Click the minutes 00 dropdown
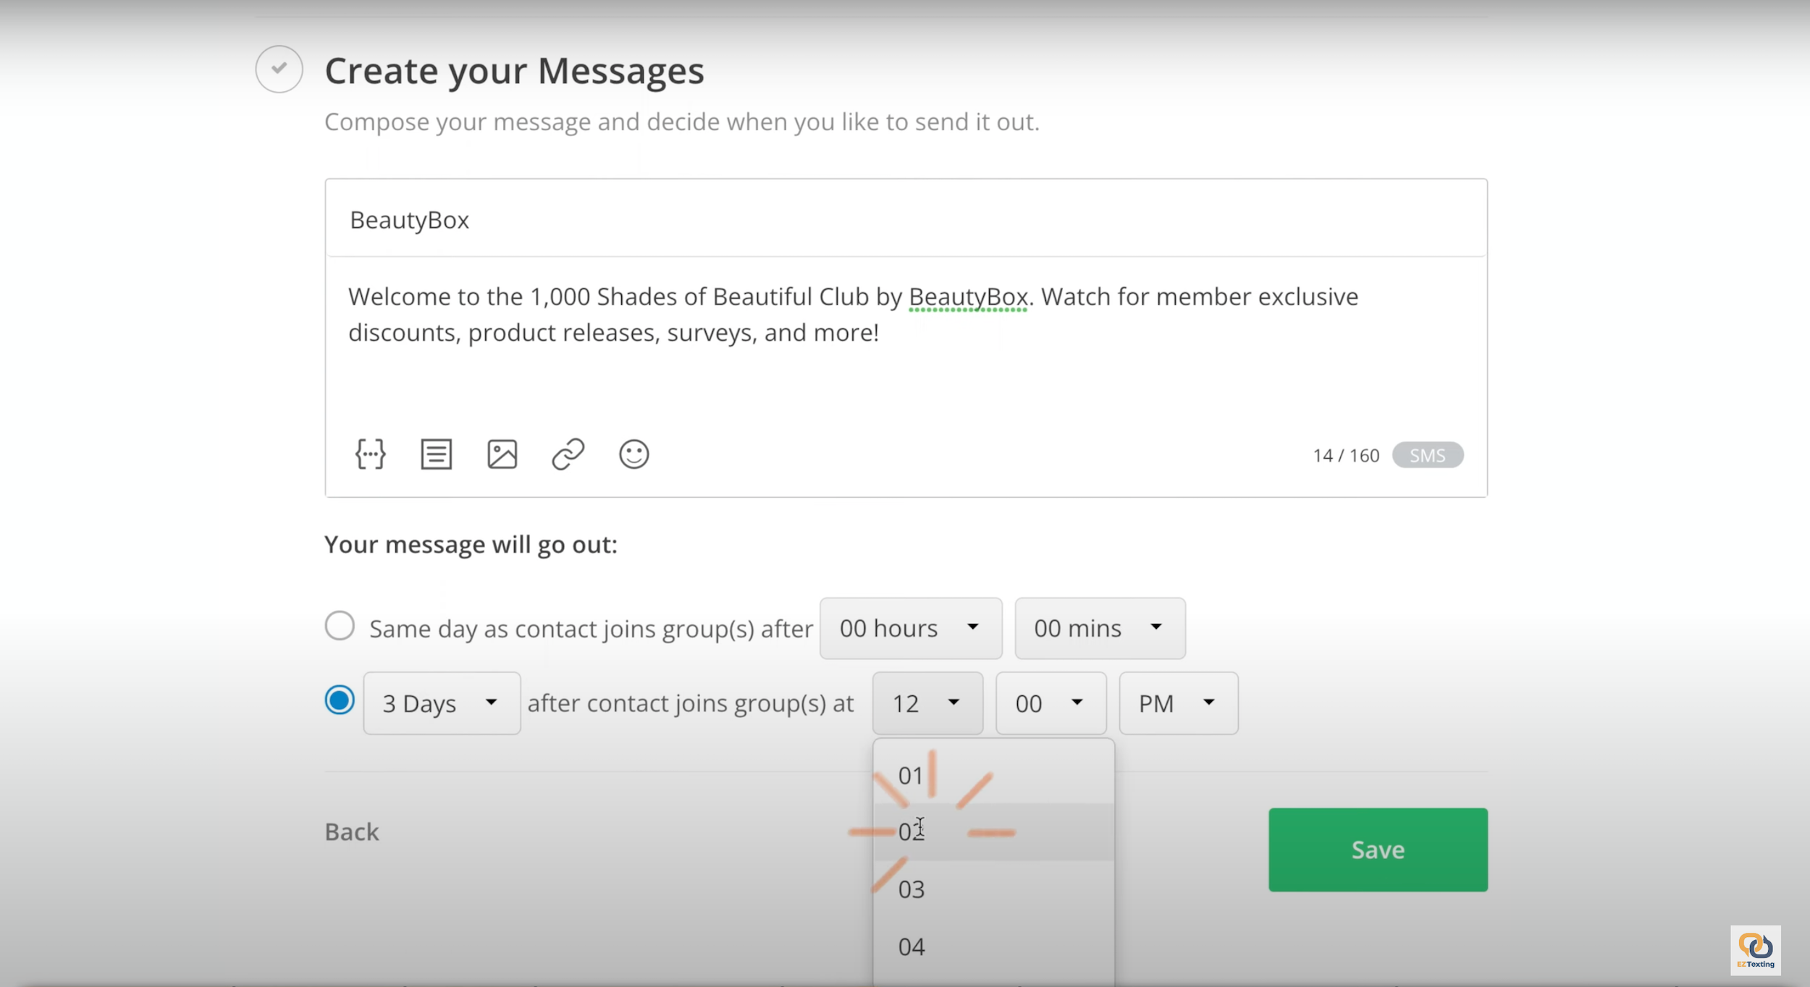Image resolution: width=1810 pixels, height=987 pixels. tap(1049, 703)
